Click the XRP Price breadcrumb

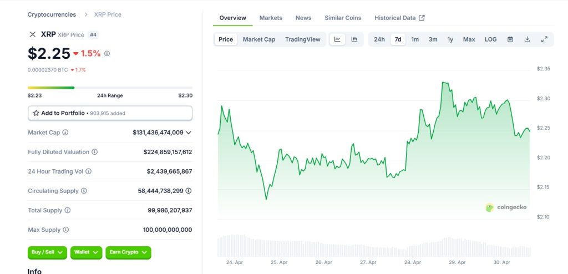coord(108,14)
